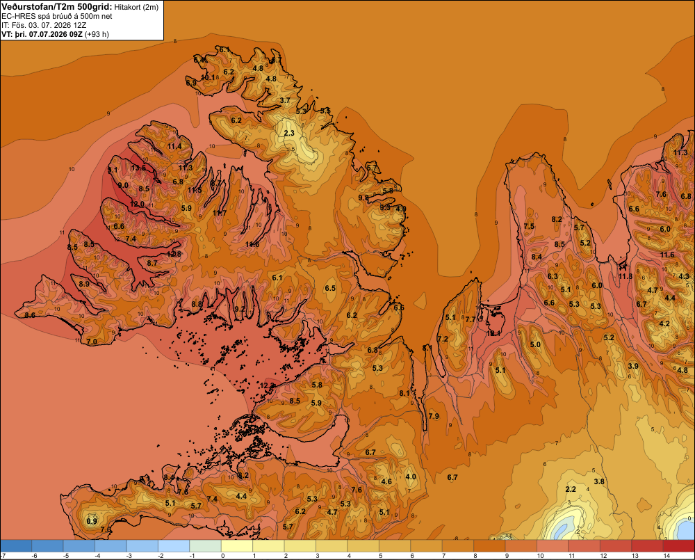The width and height of the screenshot is (695, 560).
Task: Click the "14" legend scale label
Action: tap(667, 556)
